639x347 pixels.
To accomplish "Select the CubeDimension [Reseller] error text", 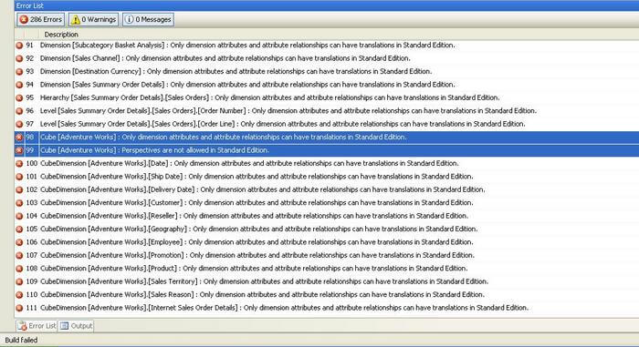I will (x=255, y=216).
